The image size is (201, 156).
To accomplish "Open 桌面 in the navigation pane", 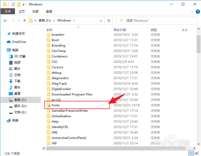I will (x=14, y=94).
